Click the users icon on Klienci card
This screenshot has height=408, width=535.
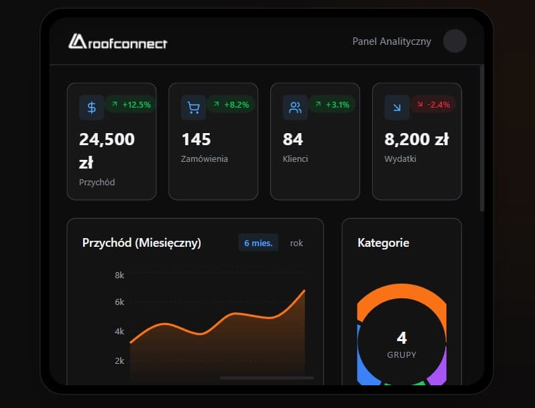[296, 107]
